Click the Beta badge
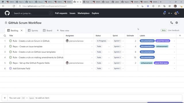The width and height of the screenshot is (184, 103). pyautogui.click(x=164, y=30)
